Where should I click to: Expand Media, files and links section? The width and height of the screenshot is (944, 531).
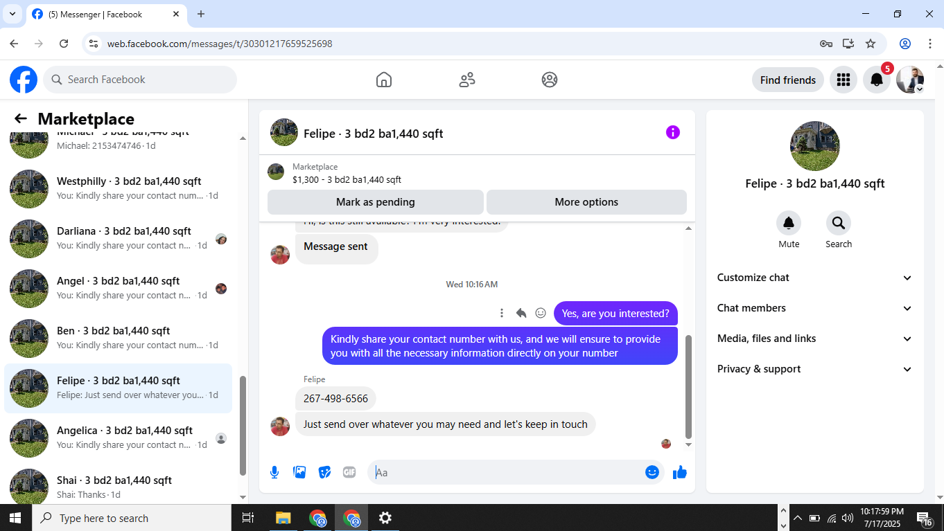(815, 339)
